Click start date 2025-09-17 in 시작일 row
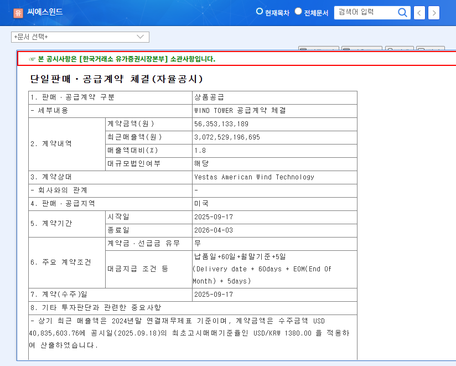 point(274,217)
